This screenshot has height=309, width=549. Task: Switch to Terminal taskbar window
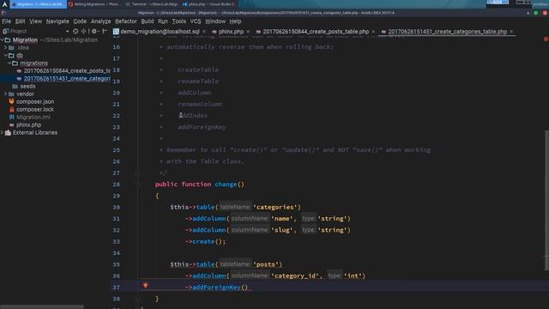tap(153, 4)
